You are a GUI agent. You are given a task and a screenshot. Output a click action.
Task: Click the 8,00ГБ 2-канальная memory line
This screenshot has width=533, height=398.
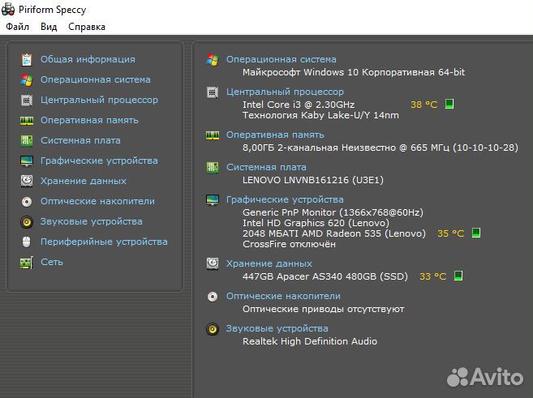pos(380,148)
